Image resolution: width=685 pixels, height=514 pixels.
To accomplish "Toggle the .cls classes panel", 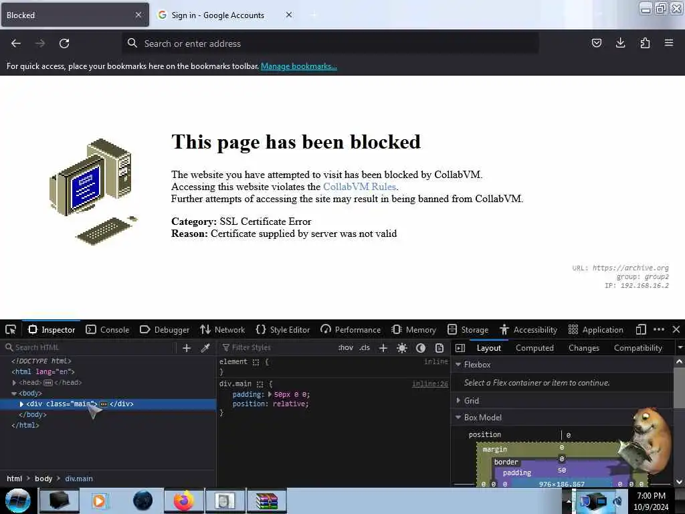I will click(x=365, y=348).
